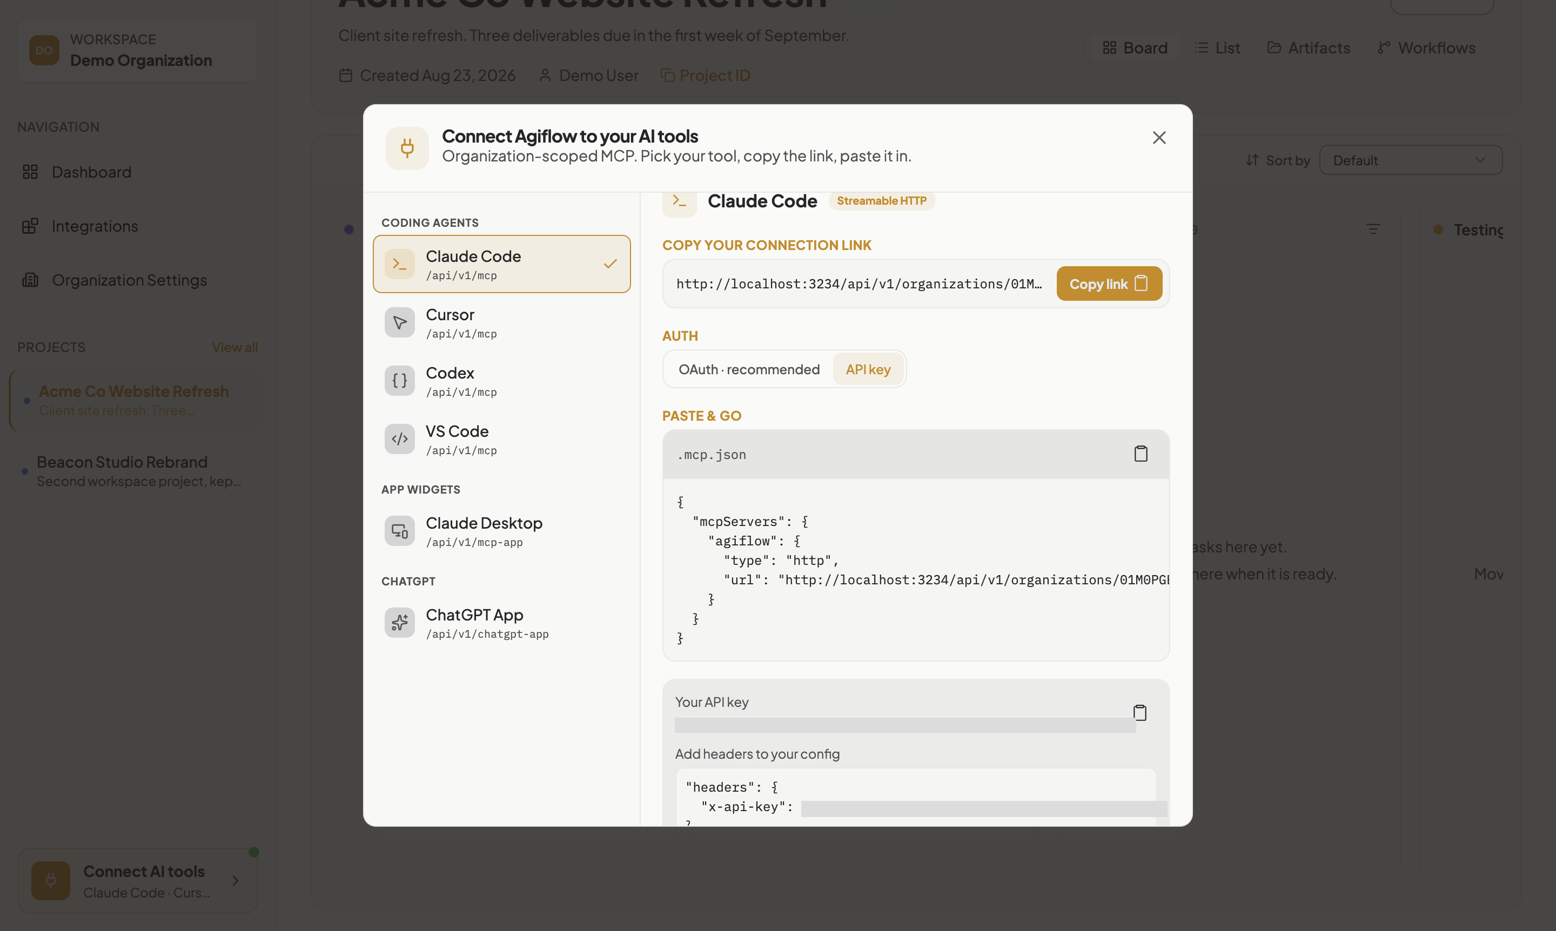Click the Codex braces icon
Image resolution: width=1556 pixels, height=931 pixels.
399,381
